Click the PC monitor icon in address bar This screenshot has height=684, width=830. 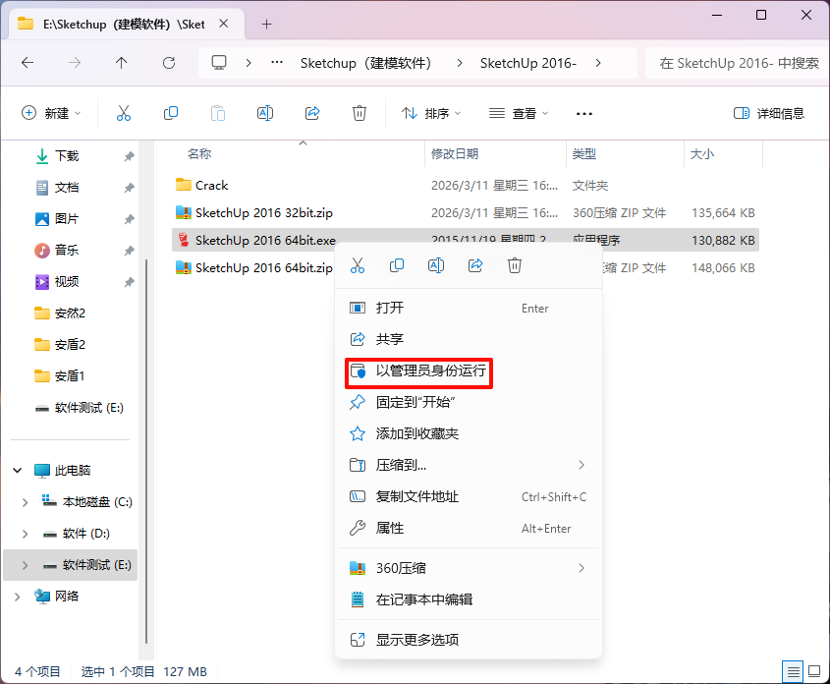tap(219, 63)
